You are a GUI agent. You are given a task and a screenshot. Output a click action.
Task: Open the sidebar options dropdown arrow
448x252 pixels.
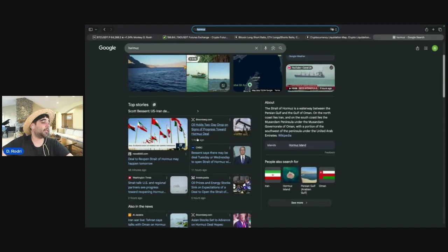(96, 29)
